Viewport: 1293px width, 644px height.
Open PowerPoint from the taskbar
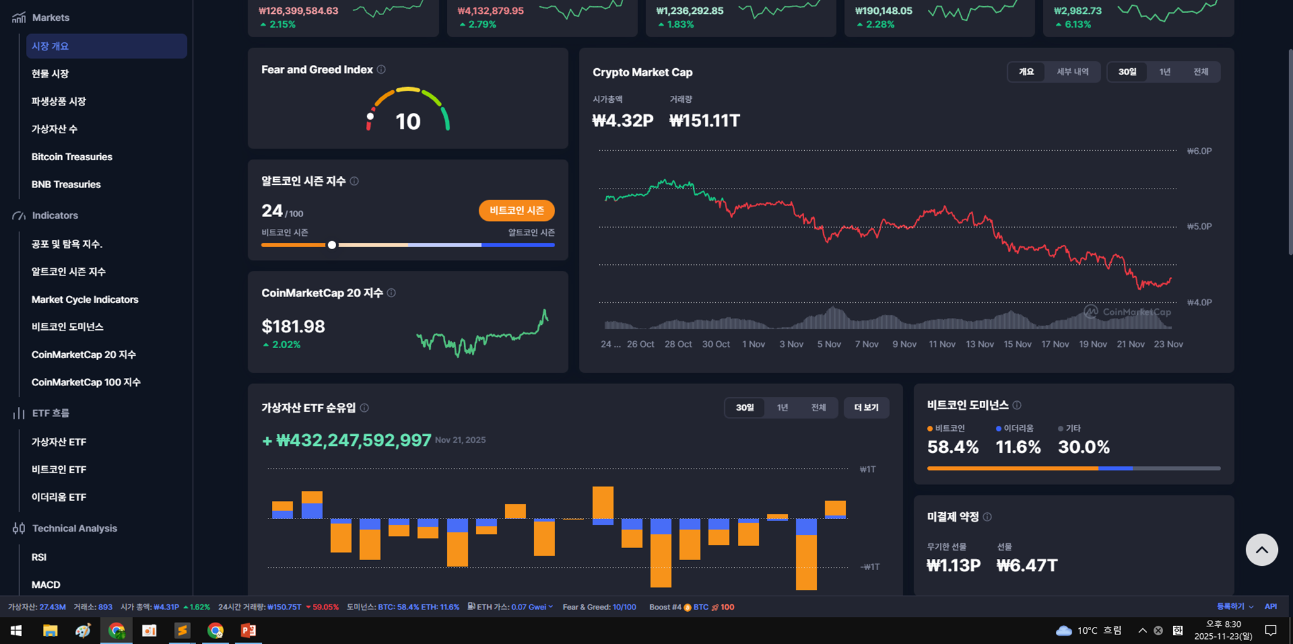(x=249, y=630)
